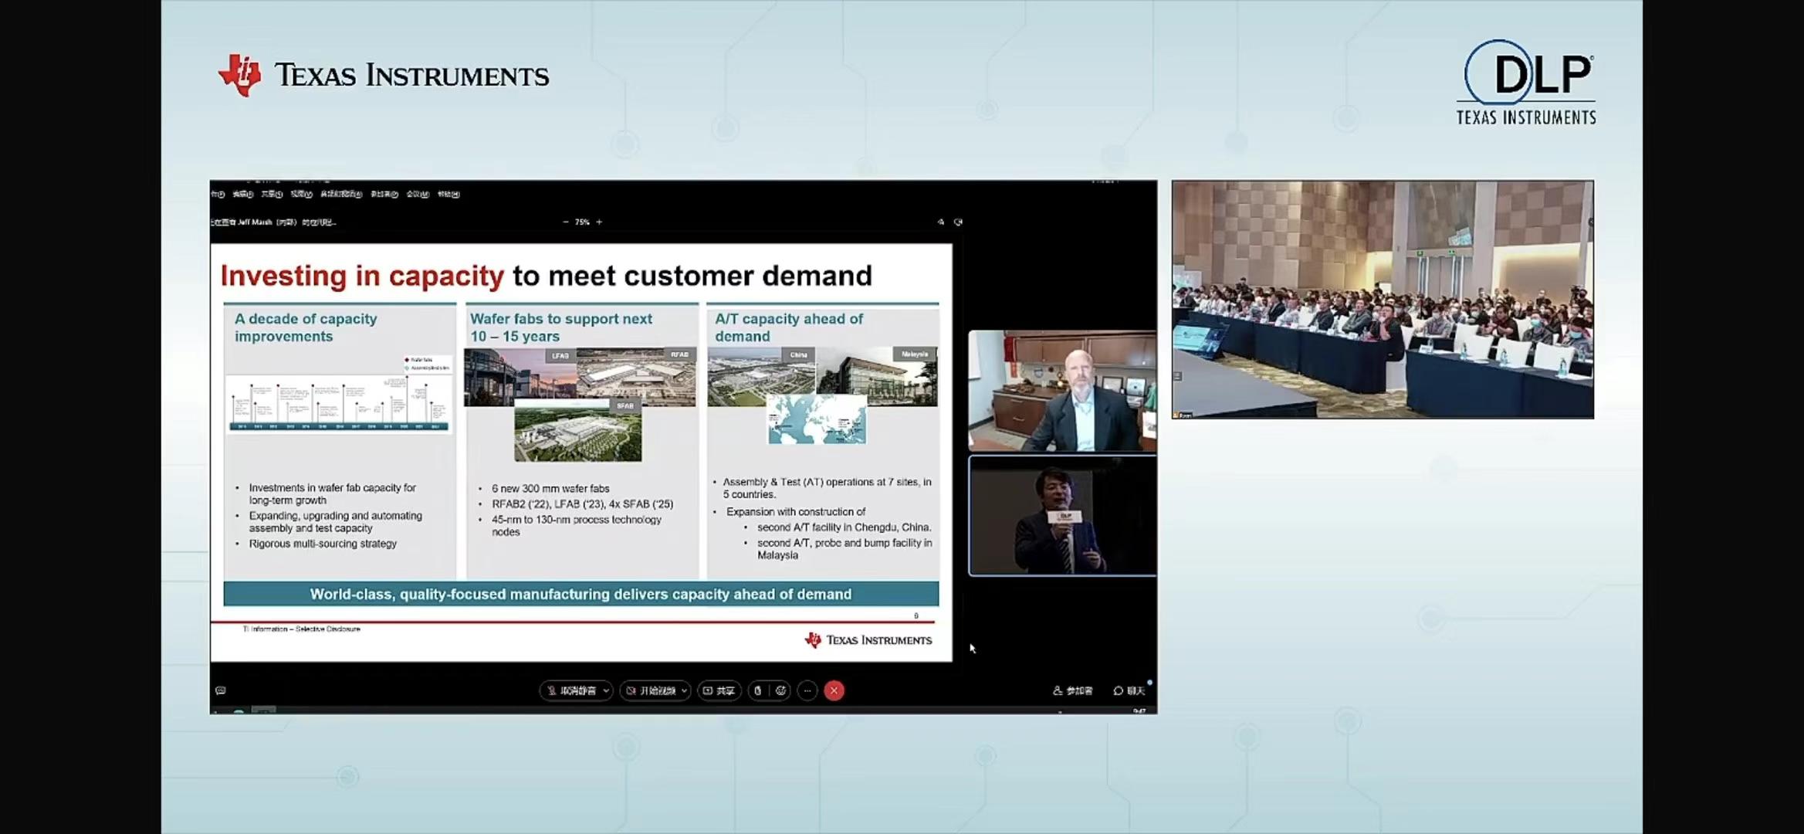Open the three-dot more options button

(x=807, y=690)
